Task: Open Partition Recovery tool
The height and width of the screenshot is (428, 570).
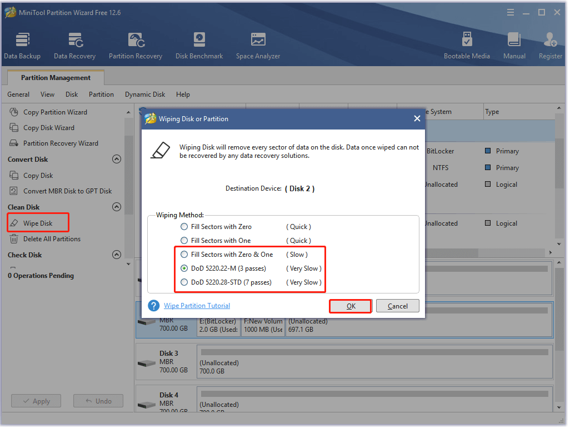Action: coord(135,44)
